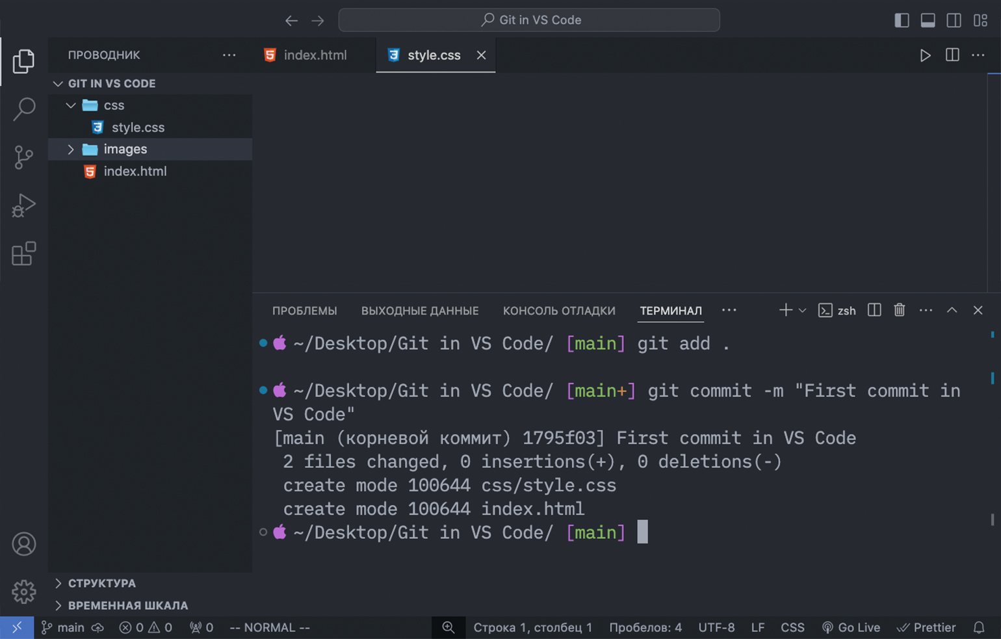Image resolution: width=1001 pixels, height=639 pixels.
Task: Open the Run and Debug view
Action: click(23, 205)
